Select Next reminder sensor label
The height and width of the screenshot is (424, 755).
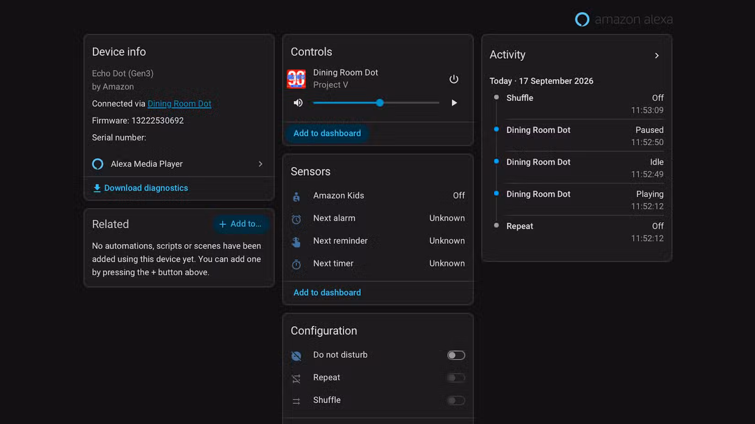point(340,241)
